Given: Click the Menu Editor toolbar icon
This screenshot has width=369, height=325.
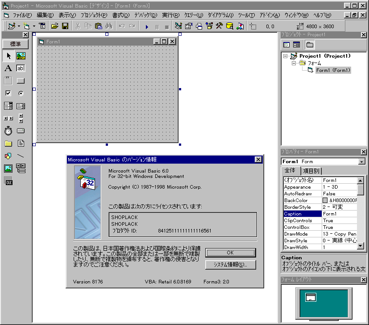Looking at the screenshot, I should click(42, 26).
